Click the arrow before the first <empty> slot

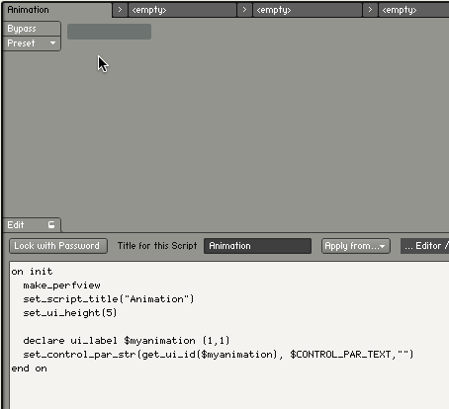[120, 10]
